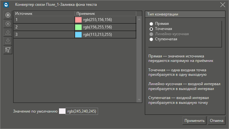Click the table scrollbar down arrow
229x129 pixels.
(139, 100)
